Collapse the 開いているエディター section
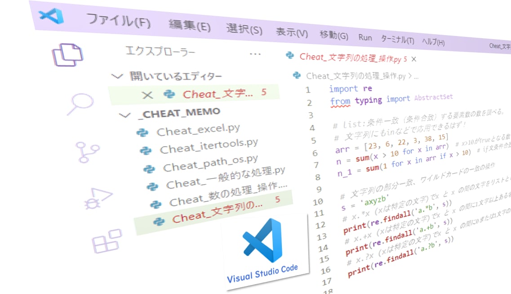 tap(117, 76)
